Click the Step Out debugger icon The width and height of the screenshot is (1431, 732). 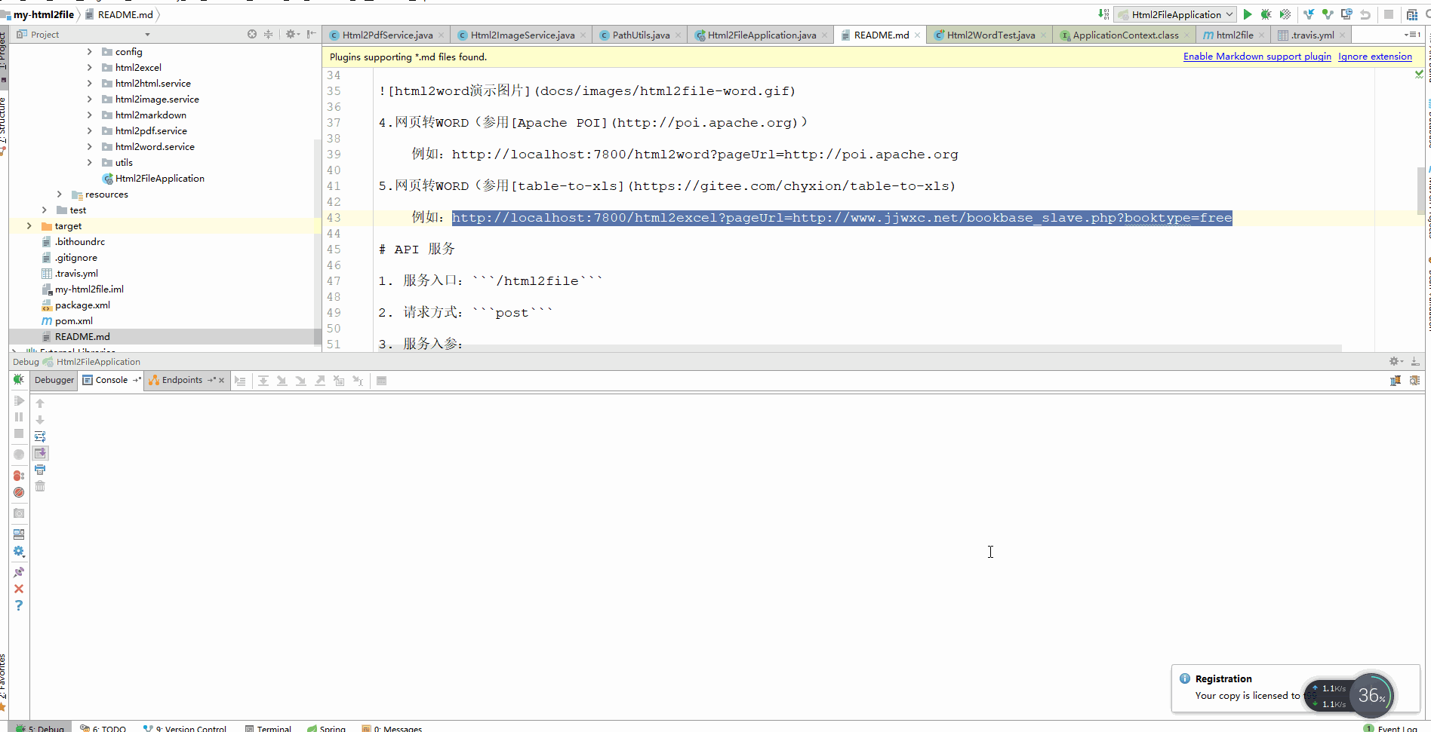(x=320, y=381)
